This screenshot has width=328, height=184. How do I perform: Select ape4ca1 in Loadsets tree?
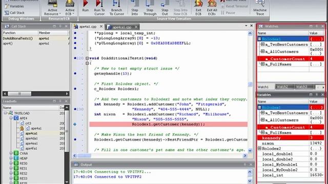[x=31, y=133]
